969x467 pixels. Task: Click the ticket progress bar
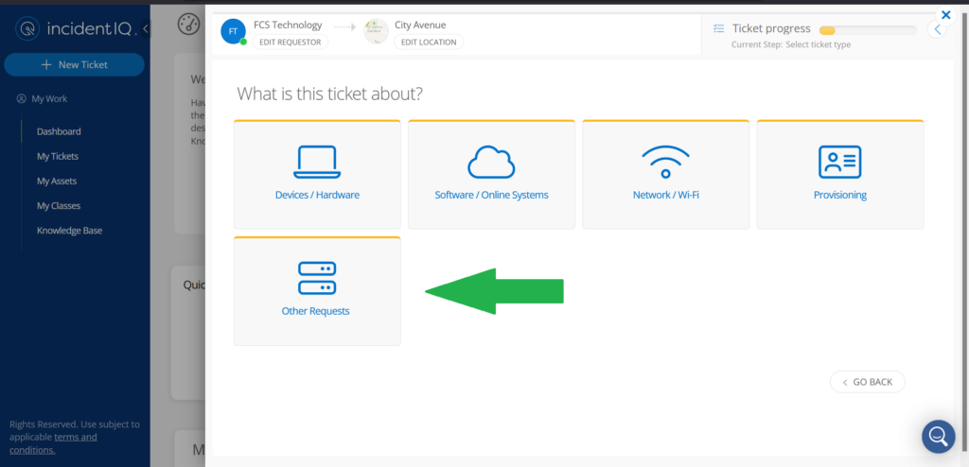(x=868, y=30)
